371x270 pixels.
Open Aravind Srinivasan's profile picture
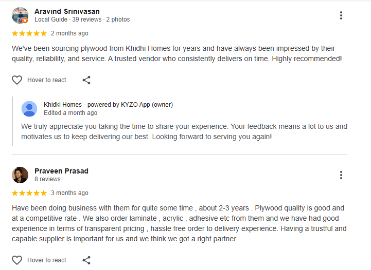[x=20, y=15]
